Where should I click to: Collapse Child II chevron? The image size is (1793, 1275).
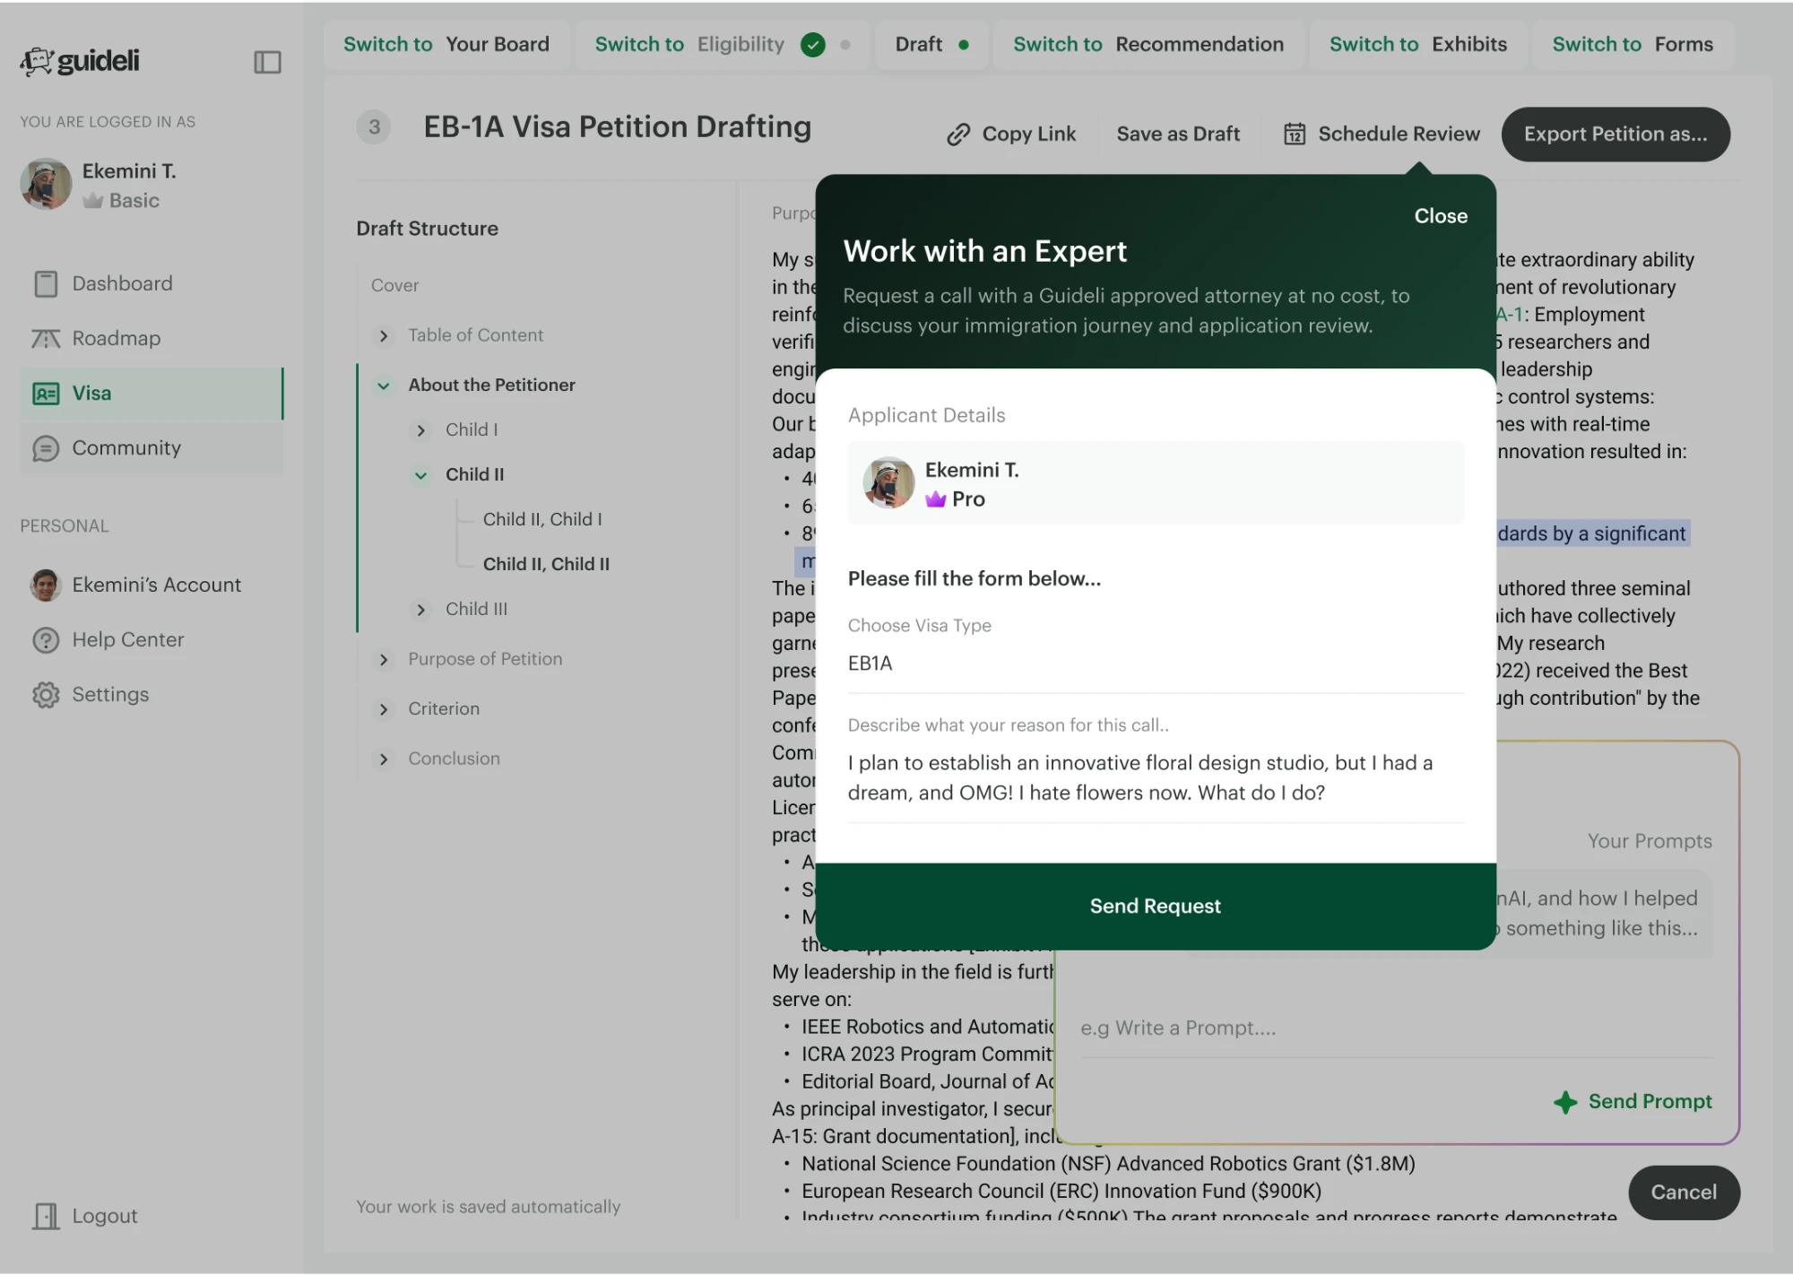click(x=421, y=475)
